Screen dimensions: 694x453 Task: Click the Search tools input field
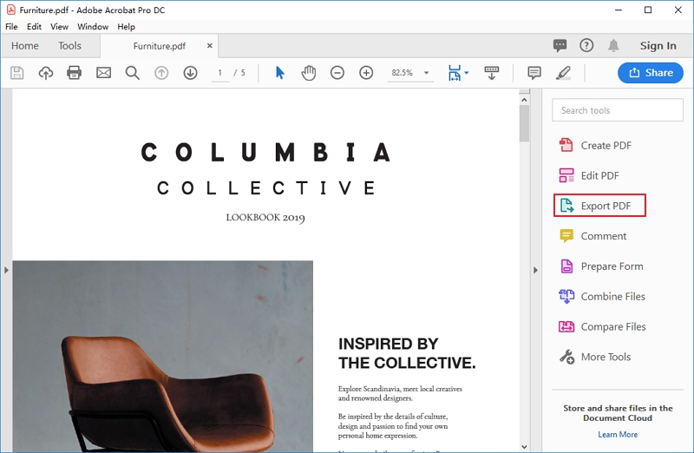(618, 110)
